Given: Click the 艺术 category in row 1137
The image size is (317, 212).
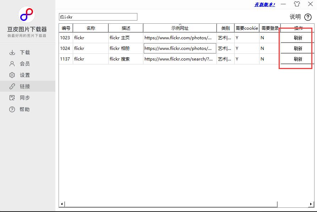Looking at the screenshot, I should [x=225, y=59].
